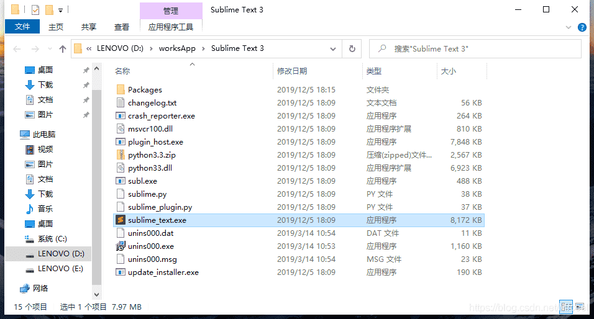Open the recent locations dropdown arrow
This screenshot has height=319, width=594.
click(x=50, y=49)
